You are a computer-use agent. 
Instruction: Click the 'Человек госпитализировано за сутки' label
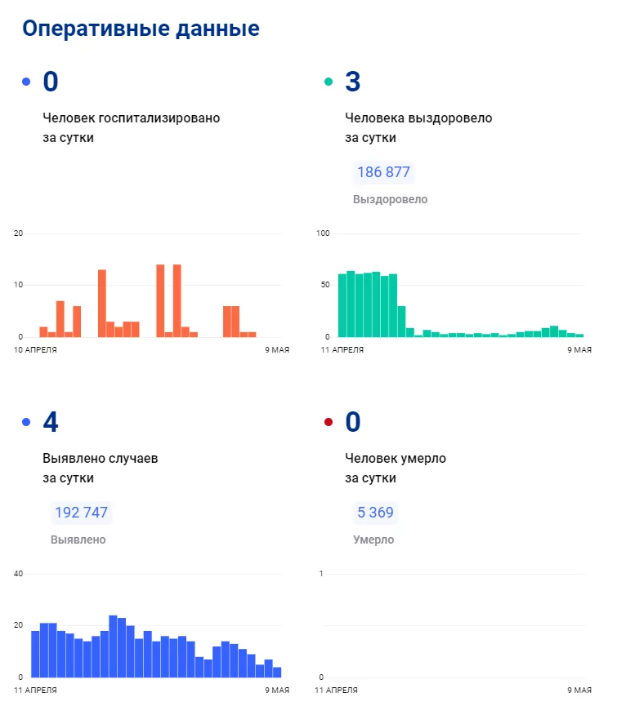[x=132, y=128]
